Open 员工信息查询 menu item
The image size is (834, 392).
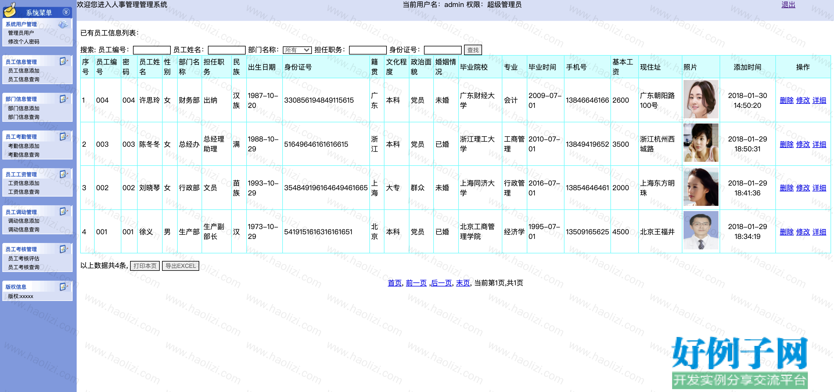[x=24, y=79]
